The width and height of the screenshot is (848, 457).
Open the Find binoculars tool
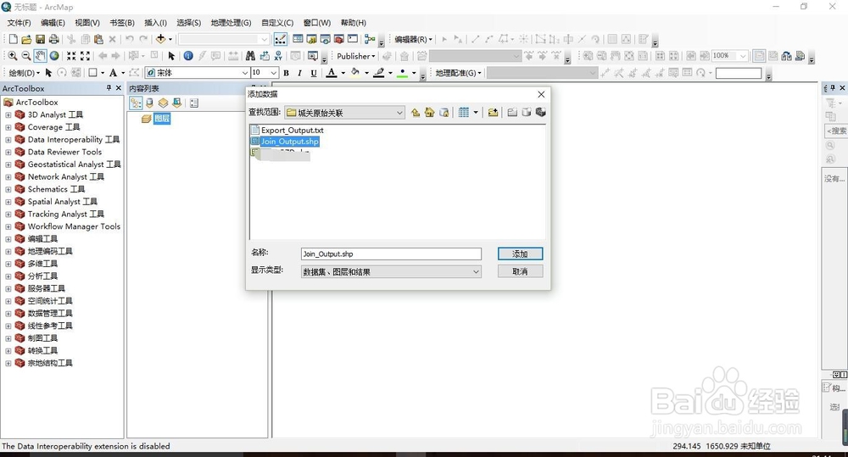[250, 56]
